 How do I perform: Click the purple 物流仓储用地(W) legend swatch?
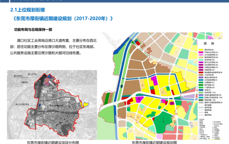click(201, 77)
